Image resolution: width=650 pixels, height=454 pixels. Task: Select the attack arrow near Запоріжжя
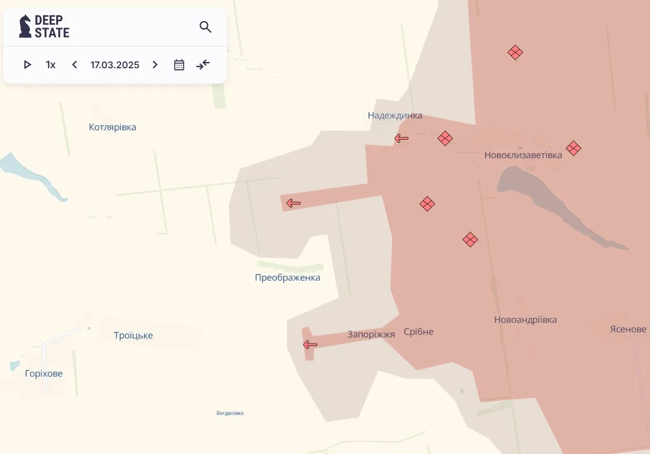click(x=309, y=344)
